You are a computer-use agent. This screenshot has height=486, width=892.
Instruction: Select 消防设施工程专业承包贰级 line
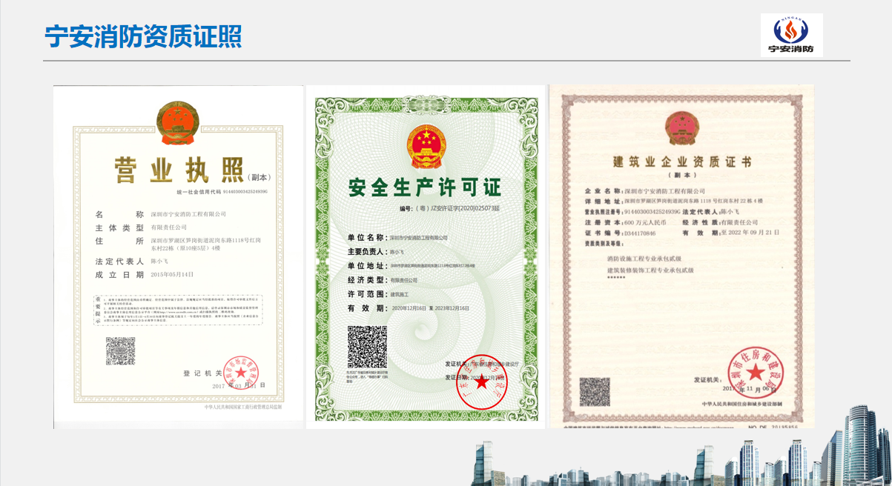point(644,259)
